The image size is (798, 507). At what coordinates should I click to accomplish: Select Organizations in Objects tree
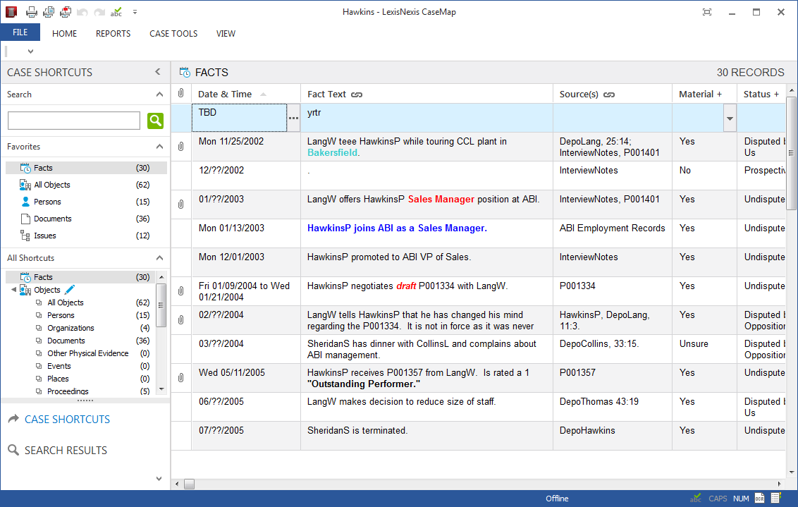tap(70, 328)
